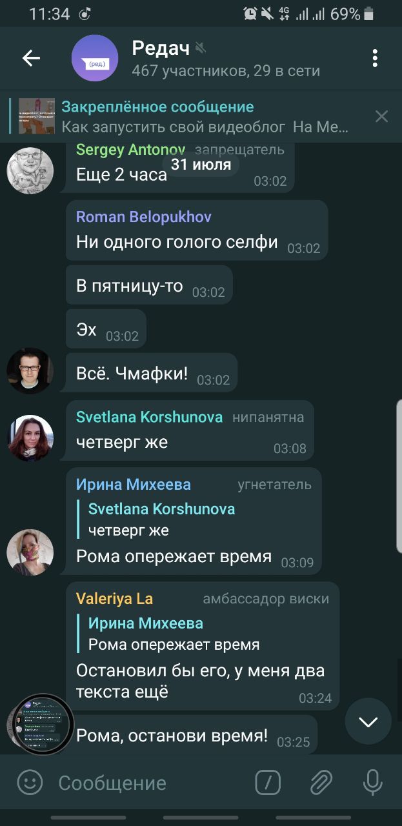Jump to latest messages with down chevron
Viewport: 402px width, 826px height.
(x=368, y=721)
